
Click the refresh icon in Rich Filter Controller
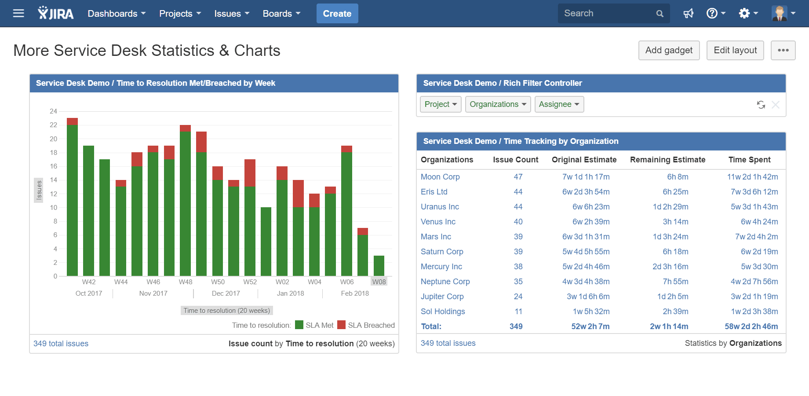[761, 105]
